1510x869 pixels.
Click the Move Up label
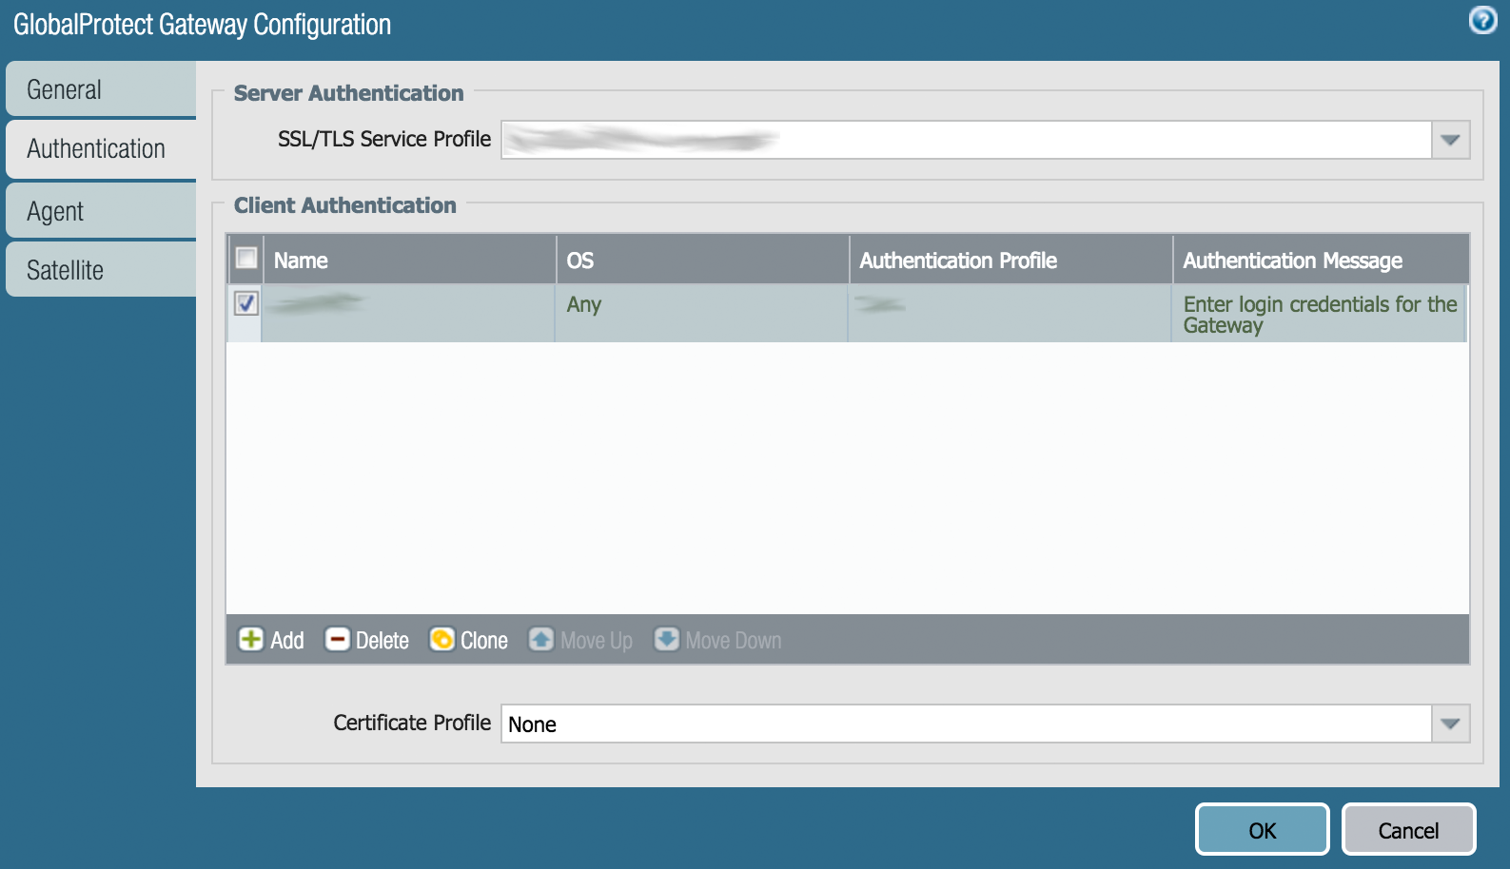597,641
